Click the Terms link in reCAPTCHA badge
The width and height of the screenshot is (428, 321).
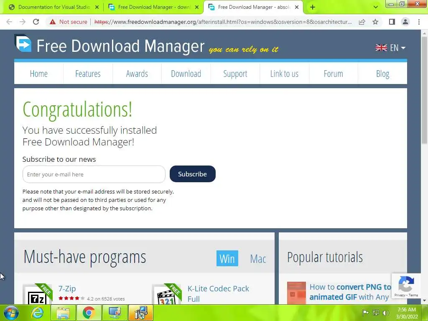[413, 295]
